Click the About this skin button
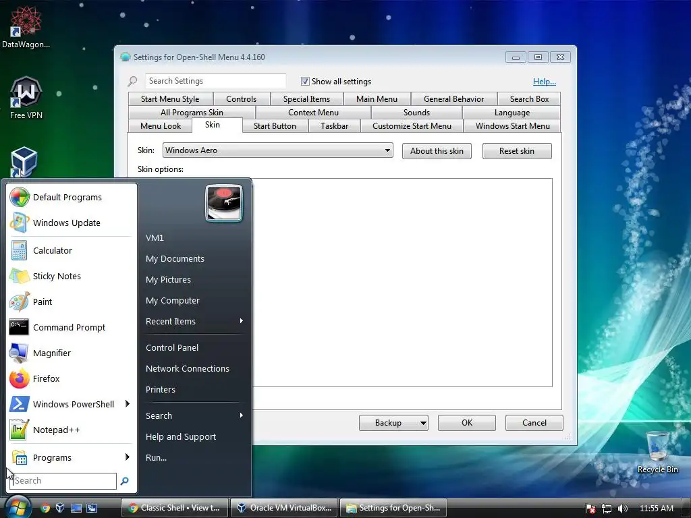This screenshot has width=691, height=518. point(437,151)
